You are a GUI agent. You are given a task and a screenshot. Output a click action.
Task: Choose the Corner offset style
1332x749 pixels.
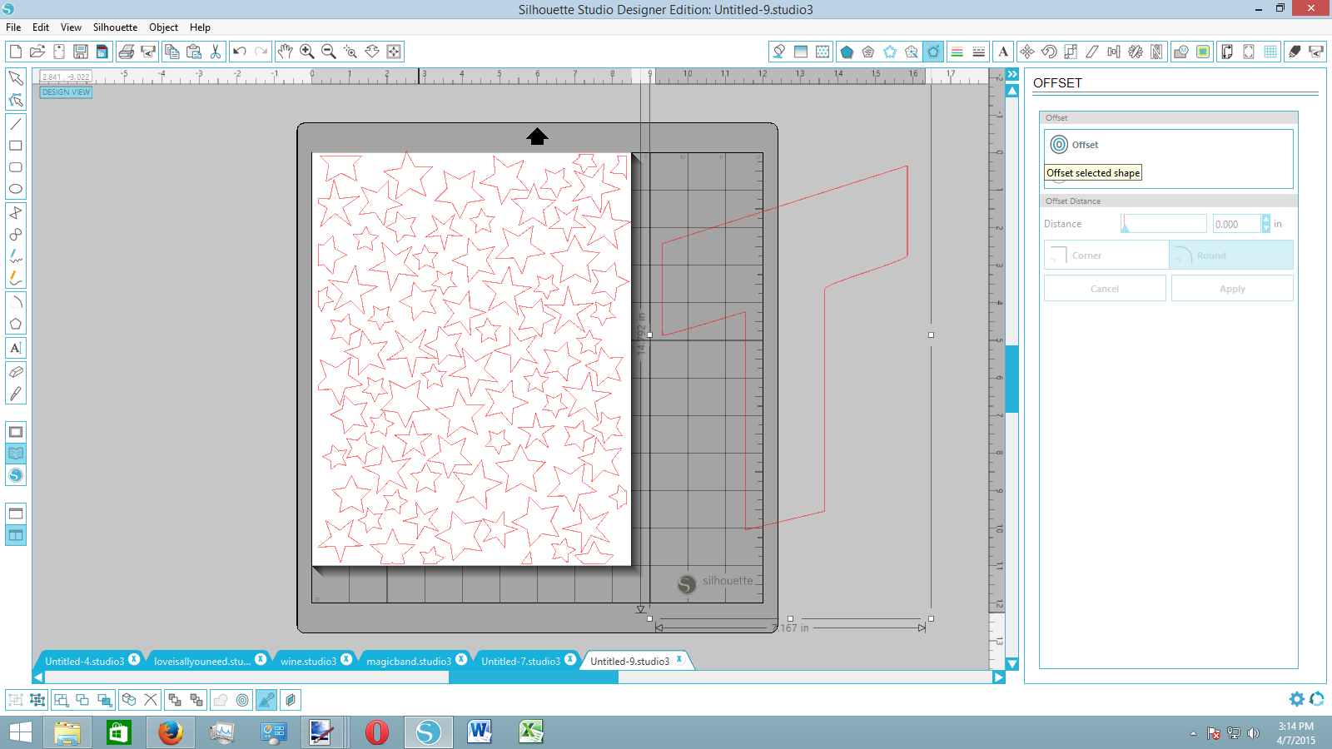point(1106,255)
